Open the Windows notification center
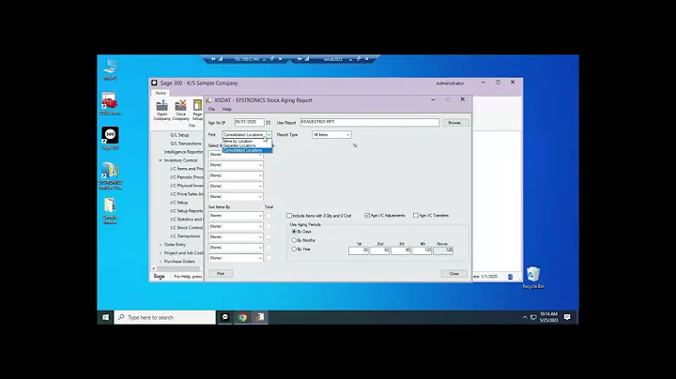 (x=567, y=317)
